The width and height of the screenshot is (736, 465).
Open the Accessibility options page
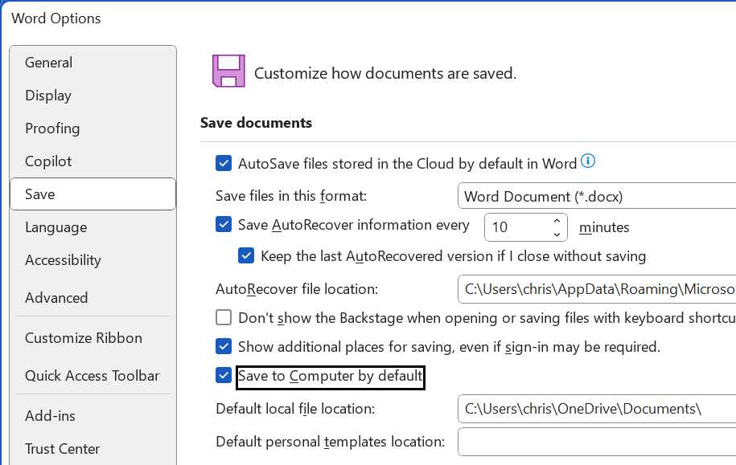coord(63,260)
